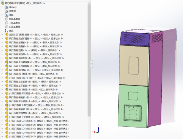This screenshot has height=139, width=183.
Task: Expand the SO-M3X4<1> component
Action: (2, 121)
